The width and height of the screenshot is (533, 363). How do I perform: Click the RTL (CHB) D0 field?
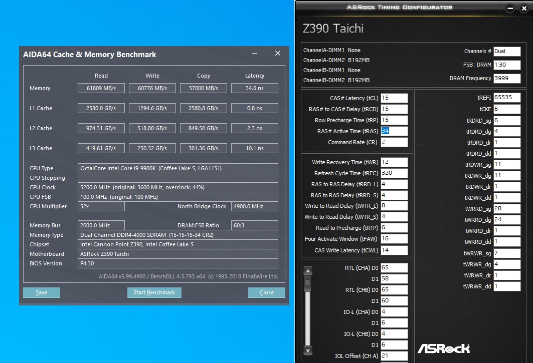click(394, 290)
